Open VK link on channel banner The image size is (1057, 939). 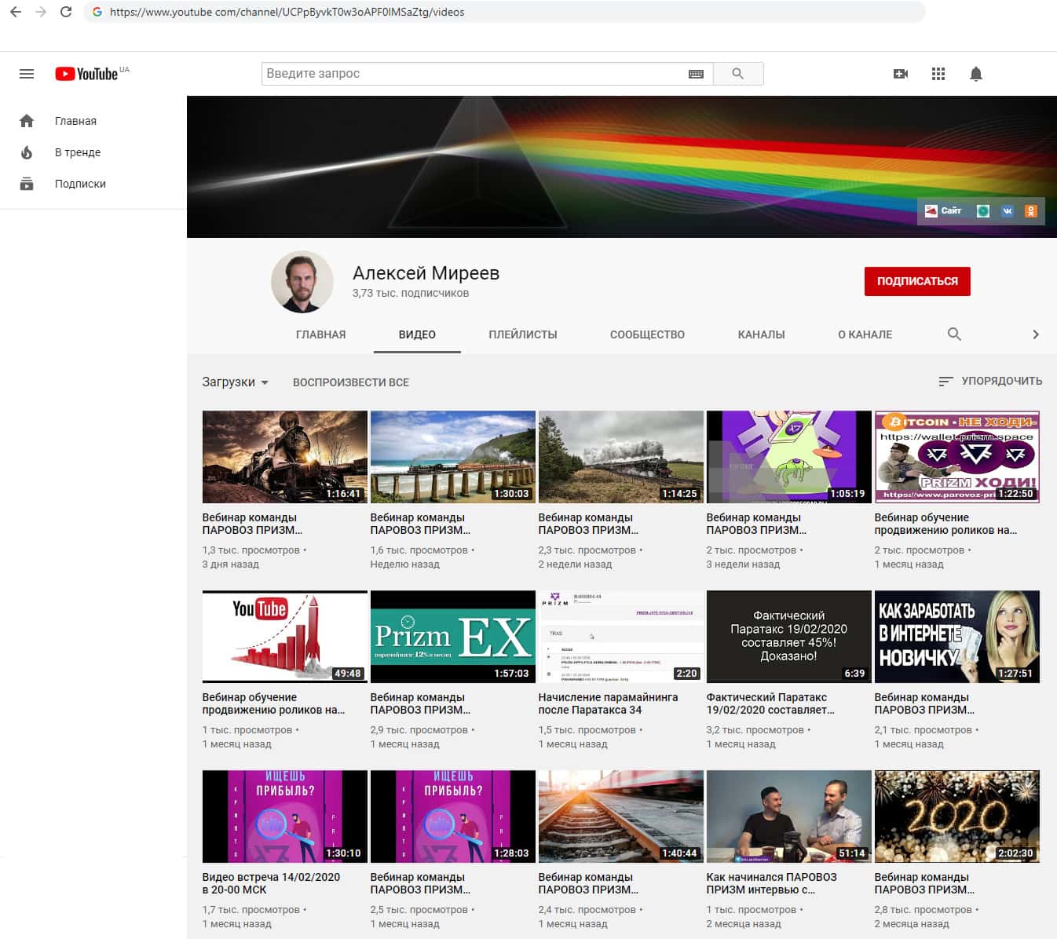pos(1008,211)
